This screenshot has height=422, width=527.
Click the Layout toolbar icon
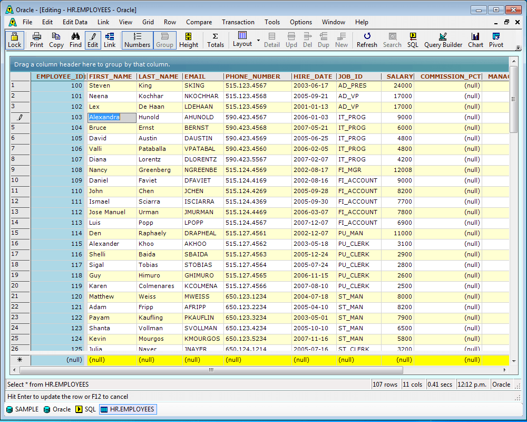242,40
